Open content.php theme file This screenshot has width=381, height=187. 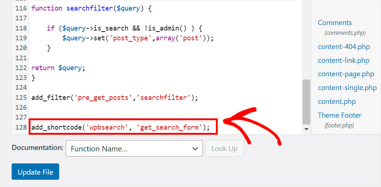pos(337,101)
